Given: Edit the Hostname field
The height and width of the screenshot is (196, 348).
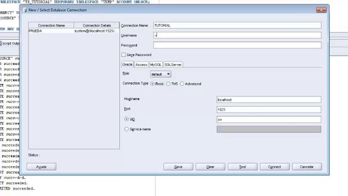Looking at the screenshot, I should [x=269, y=100].
